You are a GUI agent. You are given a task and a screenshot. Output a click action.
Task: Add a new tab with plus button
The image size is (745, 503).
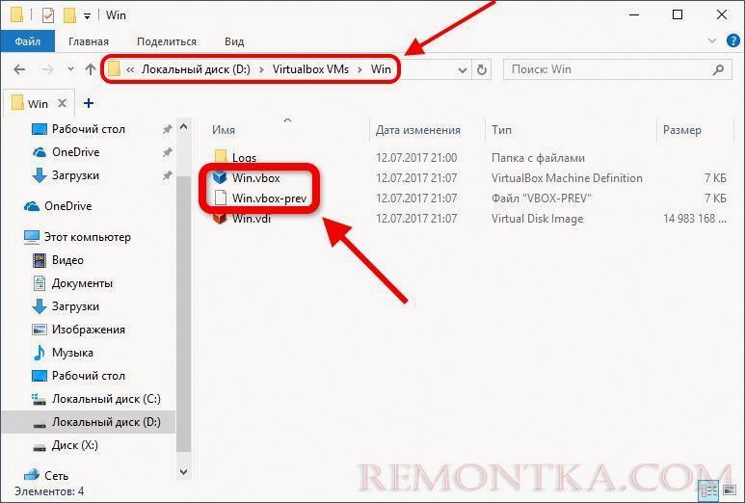(x=89, y=103)
